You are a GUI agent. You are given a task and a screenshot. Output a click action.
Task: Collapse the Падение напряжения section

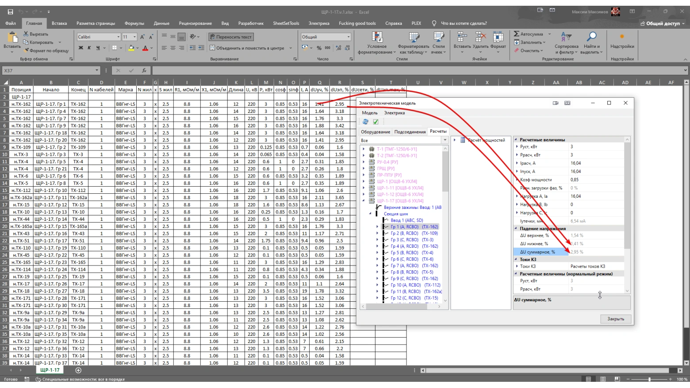click(x=516, y=229)
